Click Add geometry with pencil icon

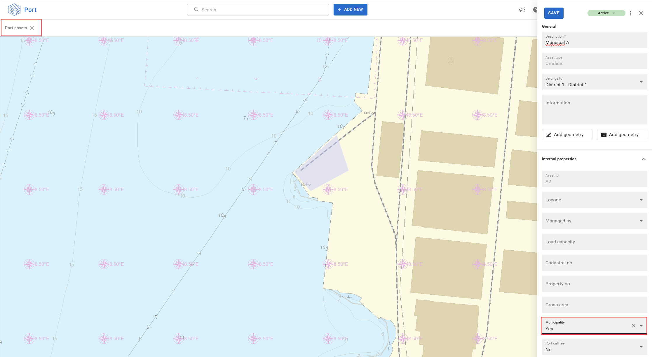(567, 135)
